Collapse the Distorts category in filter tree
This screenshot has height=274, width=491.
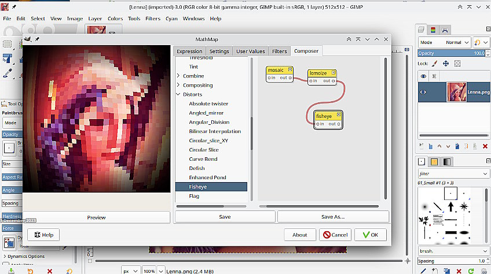(178, 94)
